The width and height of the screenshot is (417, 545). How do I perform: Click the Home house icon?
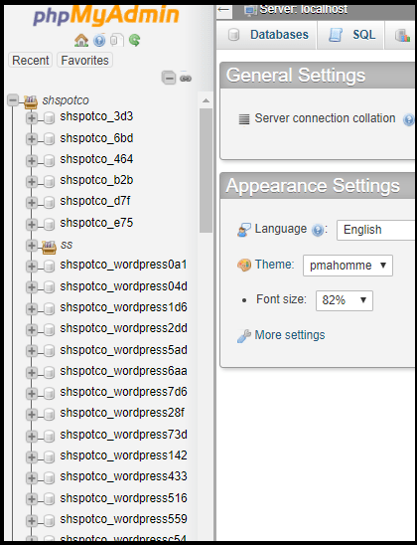click(81, 41)
